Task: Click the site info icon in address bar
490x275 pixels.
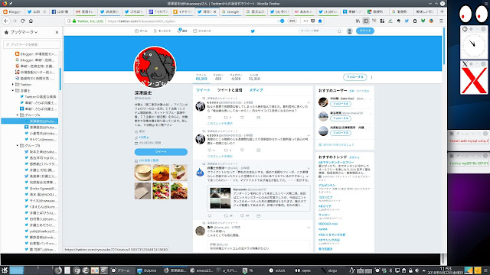Action: (x=69, y=21)
